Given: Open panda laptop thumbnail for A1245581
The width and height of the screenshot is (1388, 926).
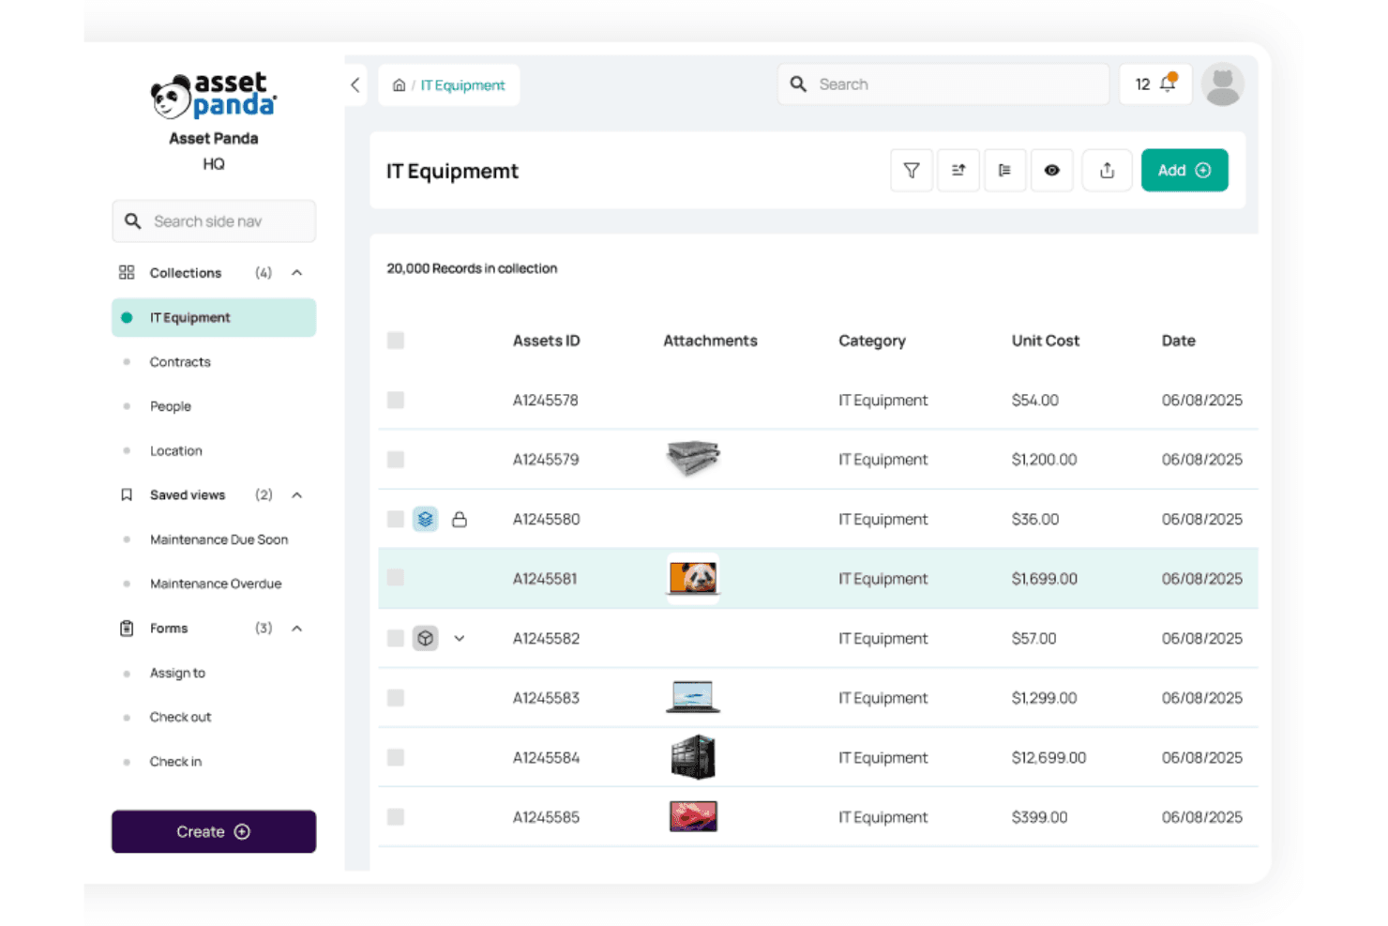Looking at the screenshot, I should tap(693, 578).
